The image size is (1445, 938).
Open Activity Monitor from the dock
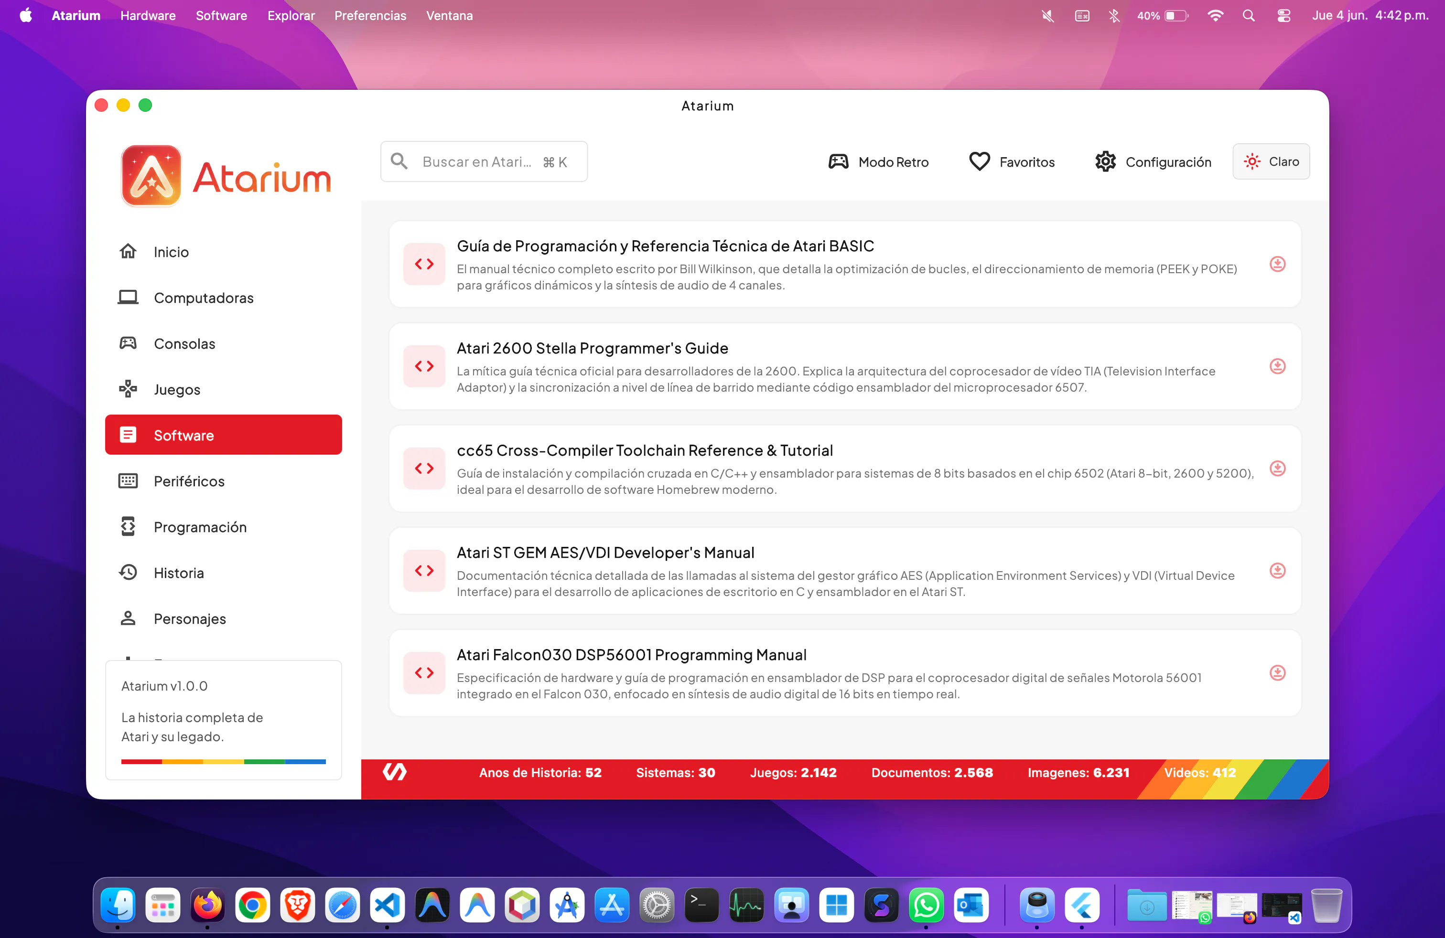click(747, 905)
